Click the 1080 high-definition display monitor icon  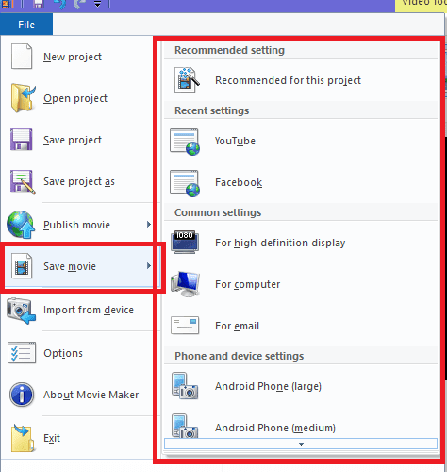click(185, 242)
